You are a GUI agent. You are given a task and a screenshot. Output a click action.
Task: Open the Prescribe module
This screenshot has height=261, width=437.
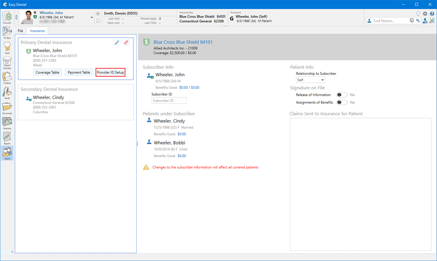tap(7, 63)
